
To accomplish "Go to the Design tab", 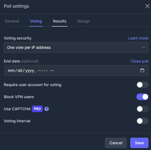I will click(84, 21).
